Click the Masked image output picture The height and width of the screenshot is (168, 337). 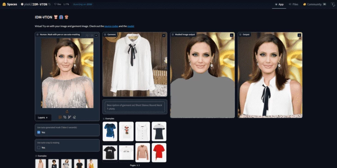(203, 75)
